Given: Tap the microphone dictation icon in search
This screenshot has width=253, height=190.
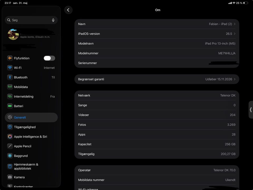Looking at the screenshot, I should point(53,20).
